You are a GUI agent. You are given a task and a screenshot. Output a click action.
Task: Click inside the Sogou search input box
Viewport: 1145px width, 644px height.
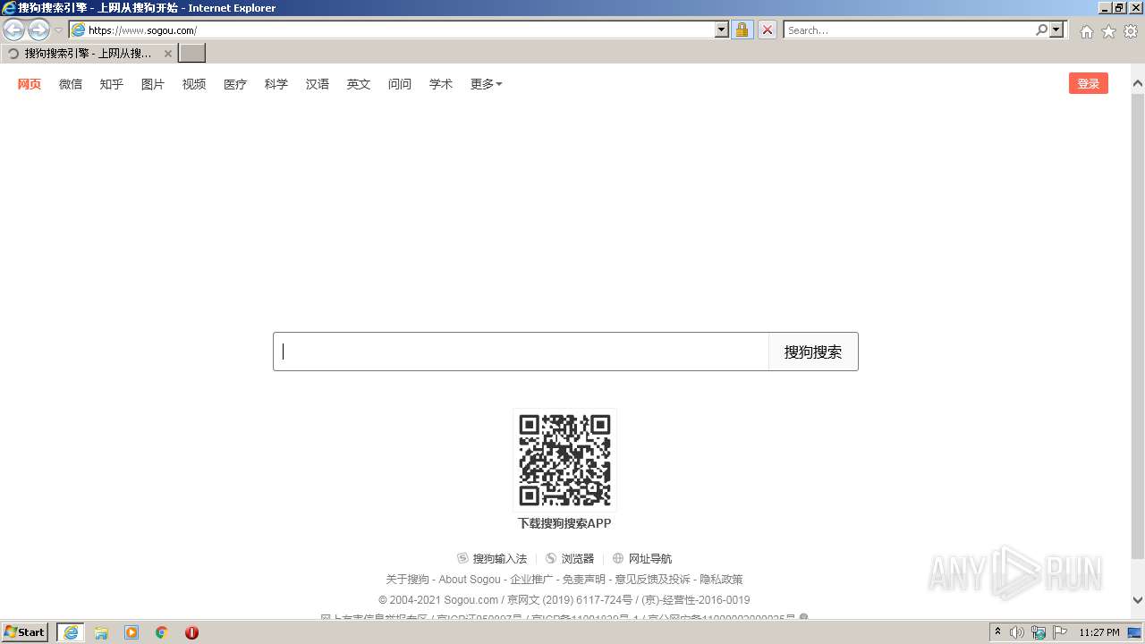[x=521, y=352]
